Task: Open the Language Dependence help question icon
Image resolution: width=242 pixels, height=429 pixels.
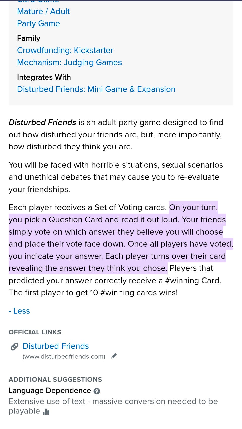Action: coord(97,391)
